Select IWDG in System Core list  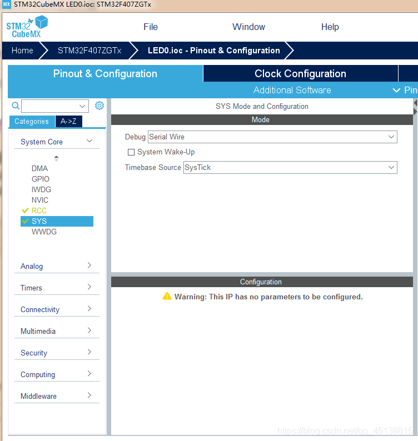coord(41,189)
